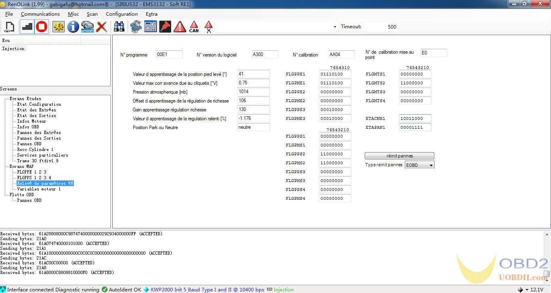The image size is (551, 293).
Task: Click the control panel window icon
Action: click(x=150, y=27)
